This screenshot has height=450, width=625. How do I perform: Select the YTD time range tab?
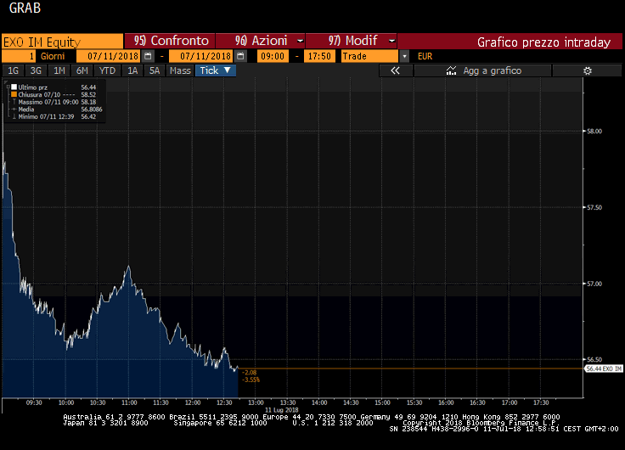(107, 71)
